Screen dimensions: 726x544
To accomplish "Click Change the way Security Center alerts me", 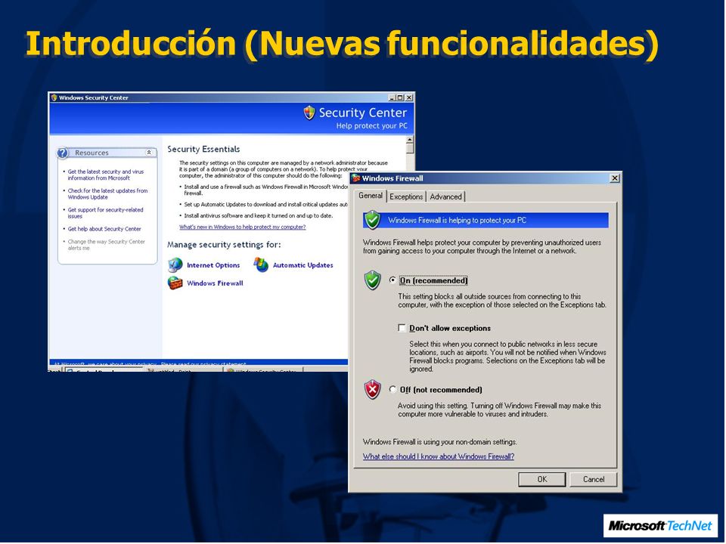I will (106, 245).
